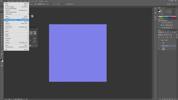This screenshot has height=100, width=178.
Task: Add a Channel Mixer adjustment
Action: pyautogui.click(x=170, y=25)
